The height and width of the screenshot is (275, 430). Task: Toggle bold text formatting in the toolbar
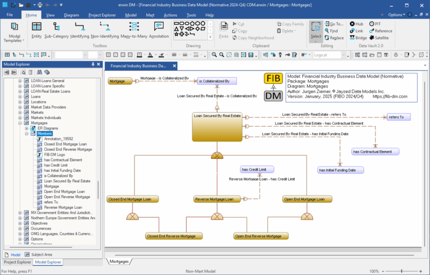pos(108,54)
